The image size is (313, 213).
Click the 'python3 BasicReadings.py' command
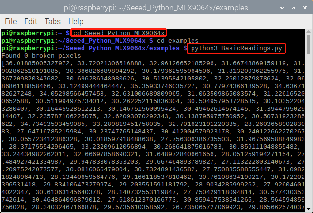pyautogui.click(x=237, y=48)
